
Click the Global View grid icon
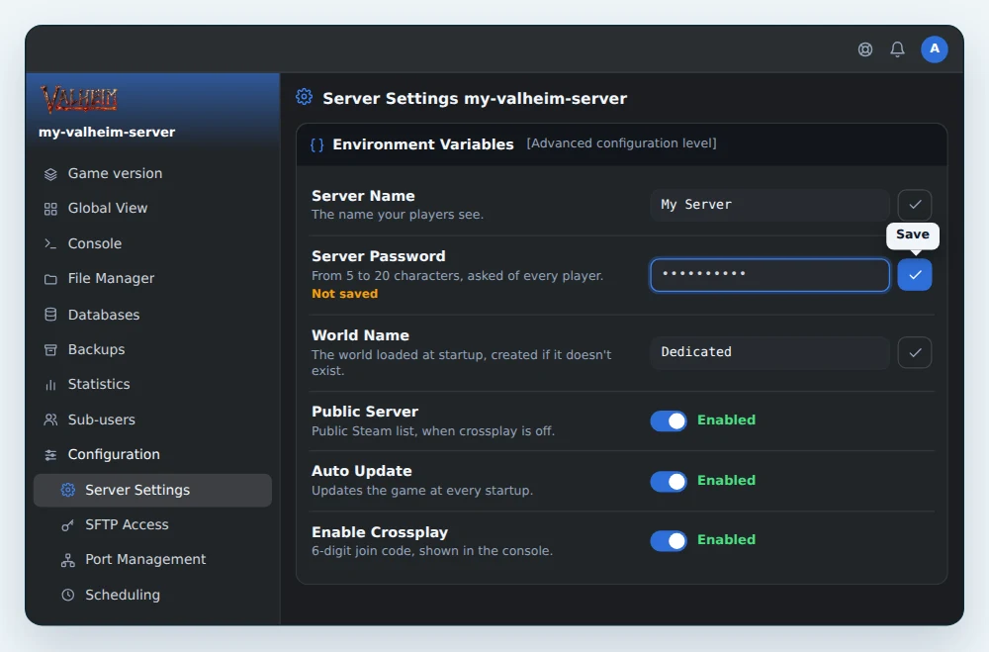pos(50,209)
